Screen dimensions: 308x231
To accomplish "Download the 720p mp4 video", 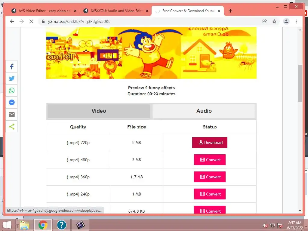I will pos(210,143).
